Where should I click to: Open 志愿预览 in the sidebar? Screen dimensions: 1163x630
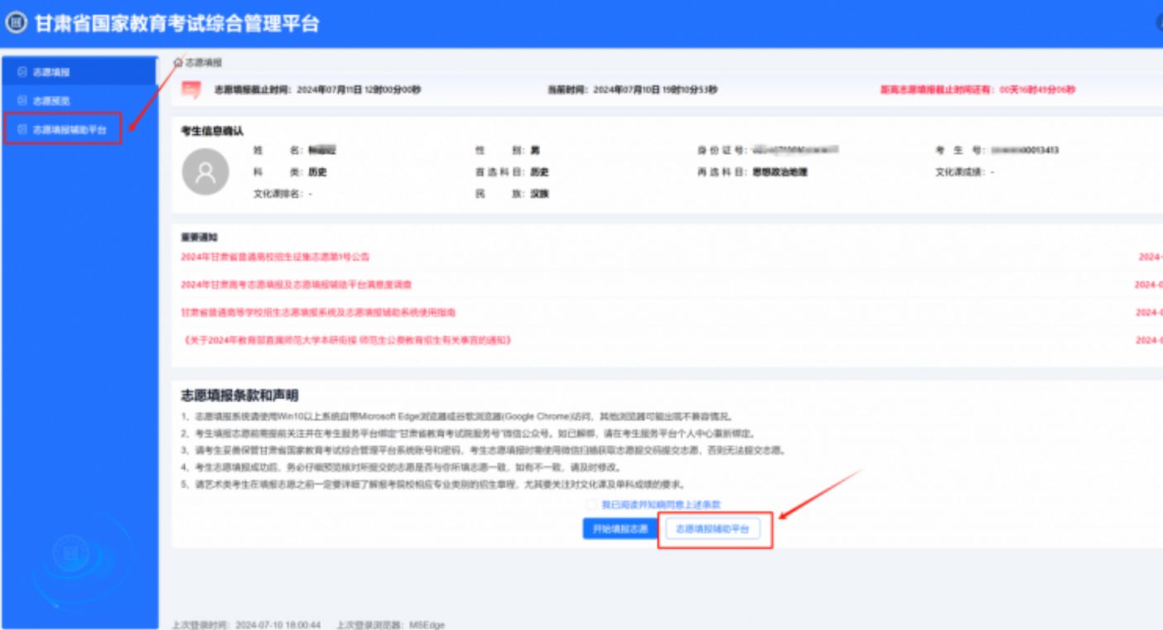click(80, 100)
